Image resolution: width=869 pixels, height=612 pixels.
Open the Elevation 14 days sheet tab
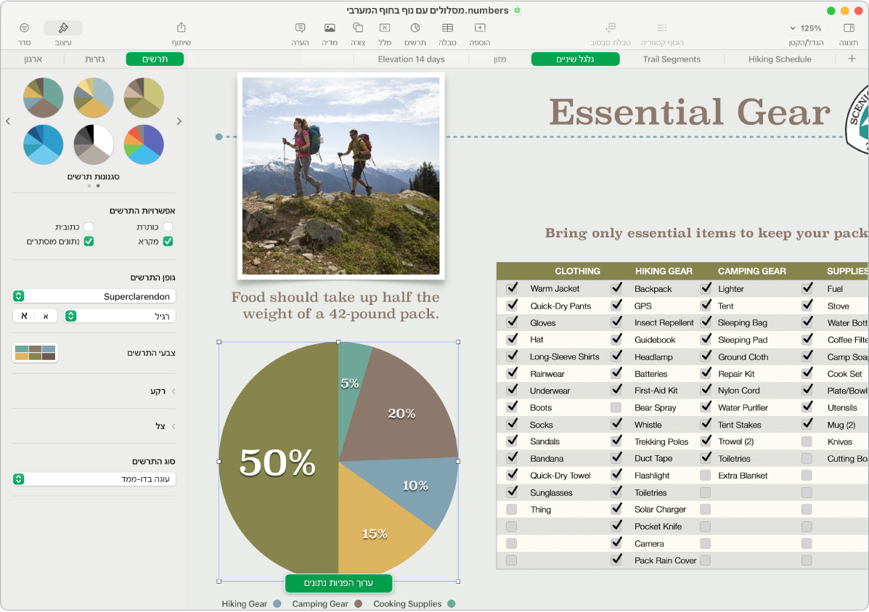(x=411, y=59)
